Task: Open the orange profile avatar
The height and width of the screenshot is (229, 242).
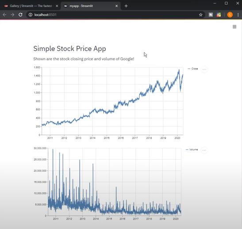Action: pos(230,15)
